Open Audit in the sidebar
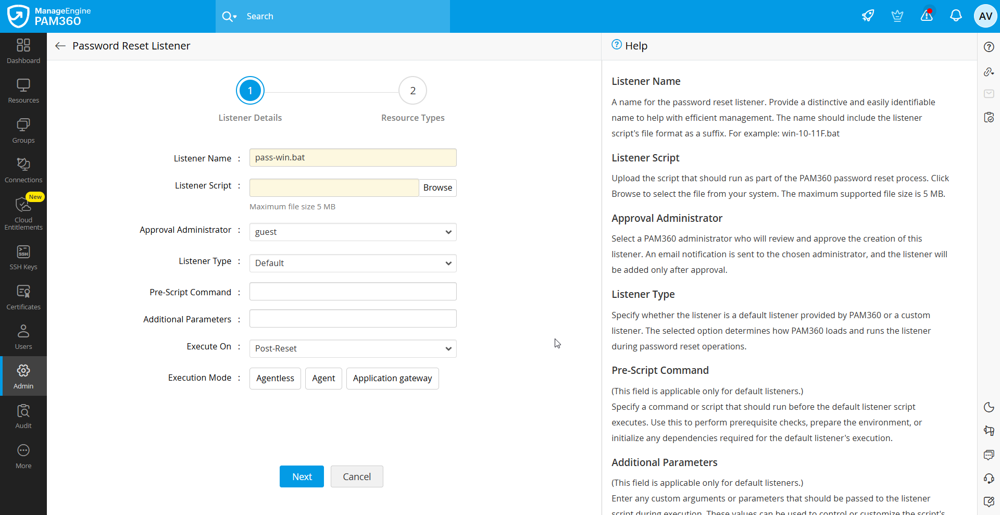Image resolution: width=1000 pixels, height=515 pixels. (23, 416)
